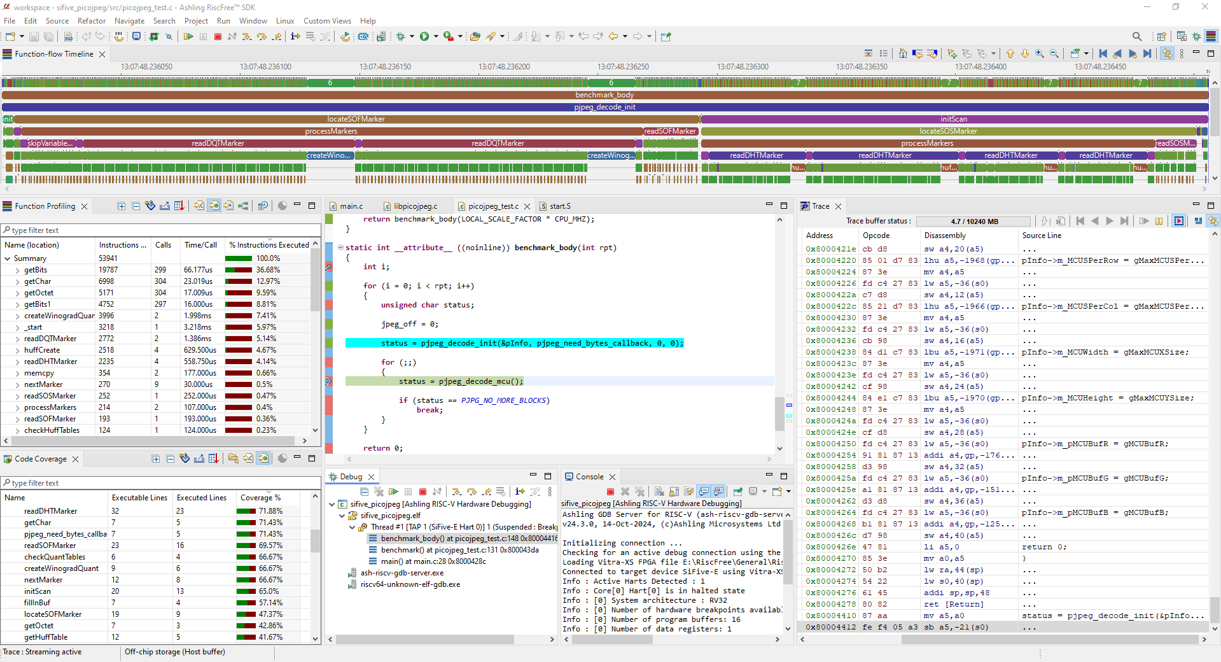Terminate the debug session with the red stop icon
The width and height of the screenshot is (1221, 662).
[218, 36]
